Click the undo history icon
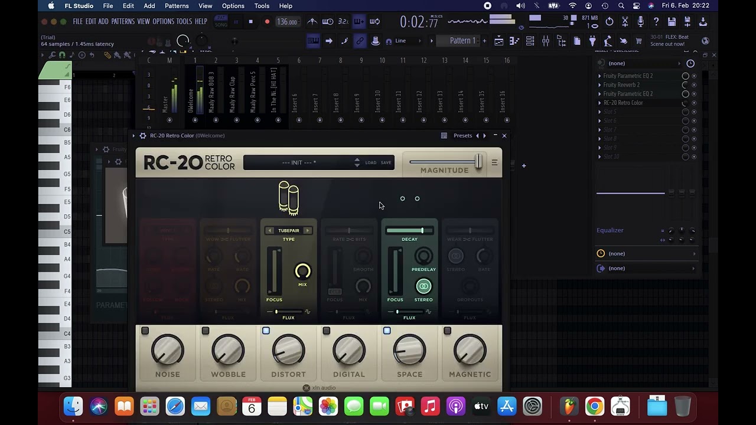756x425 pixels. tap(610, 22)
